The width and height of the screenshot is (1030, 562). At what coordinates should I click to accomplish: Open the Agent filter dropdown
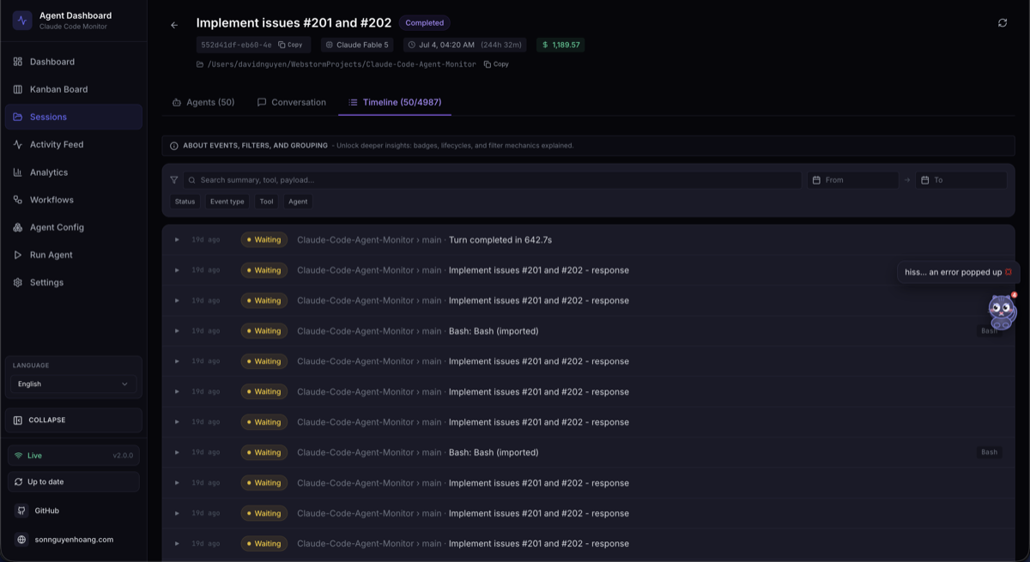click(x=298, y=202)
